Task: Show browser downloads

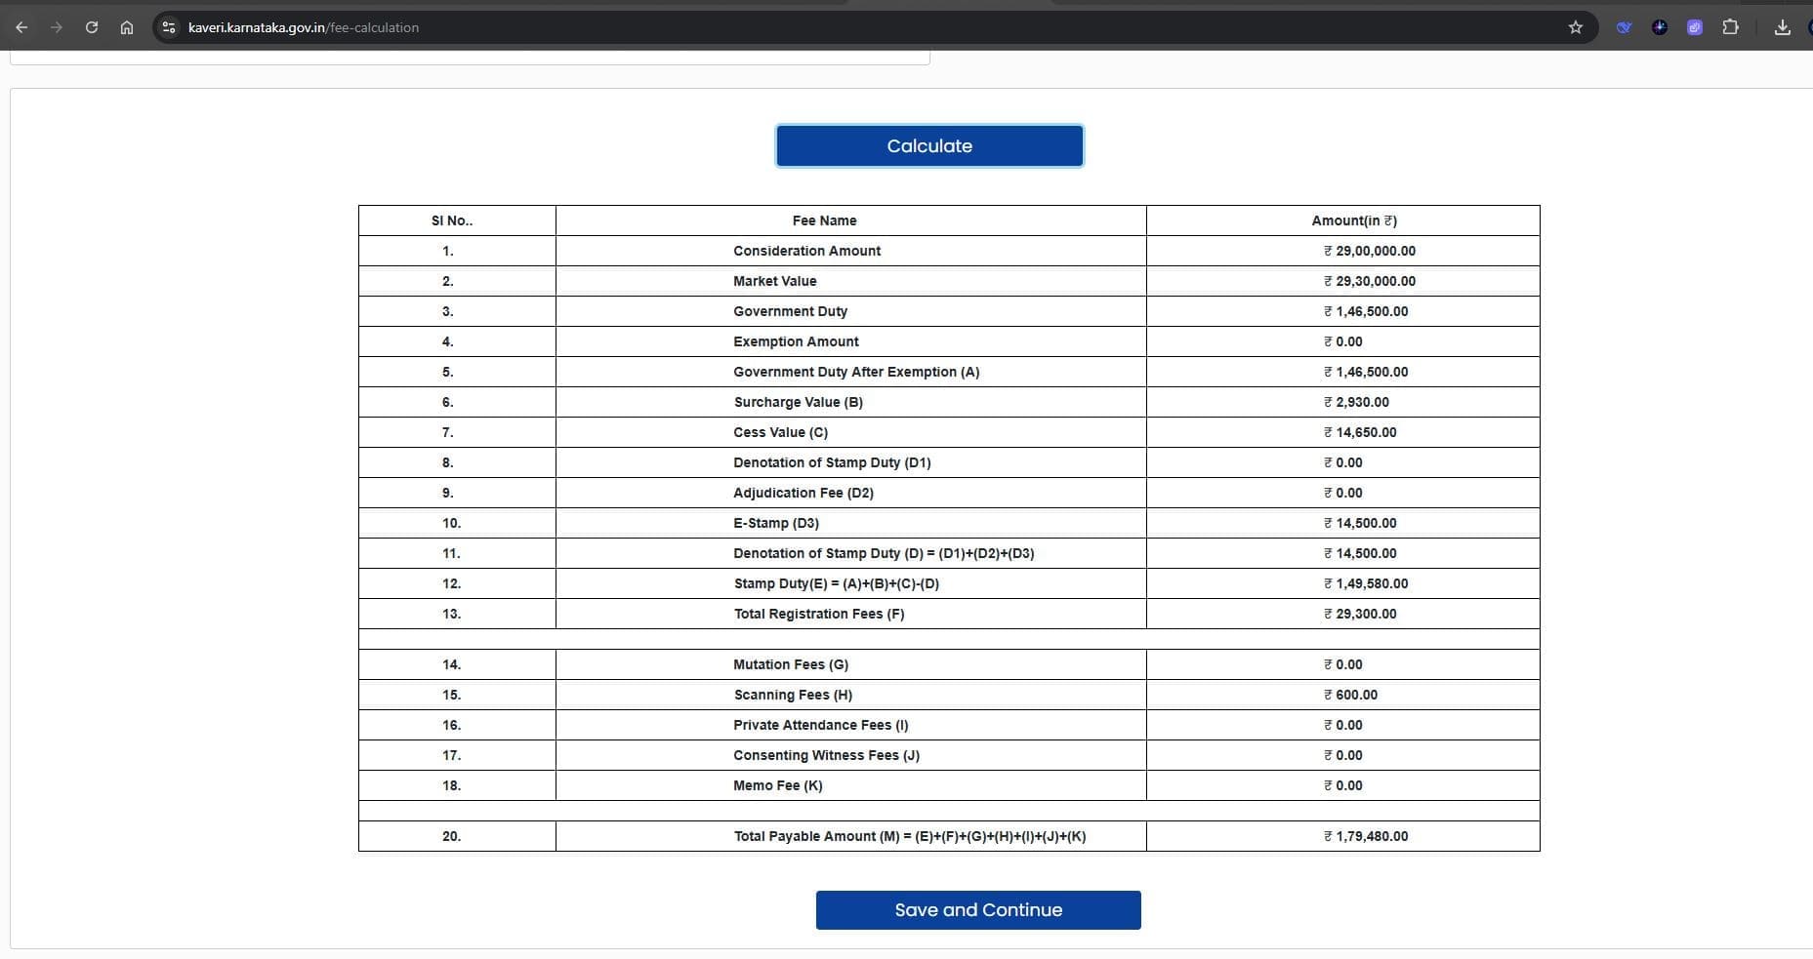Action: pyautogui.click(x=1782, y=27)
